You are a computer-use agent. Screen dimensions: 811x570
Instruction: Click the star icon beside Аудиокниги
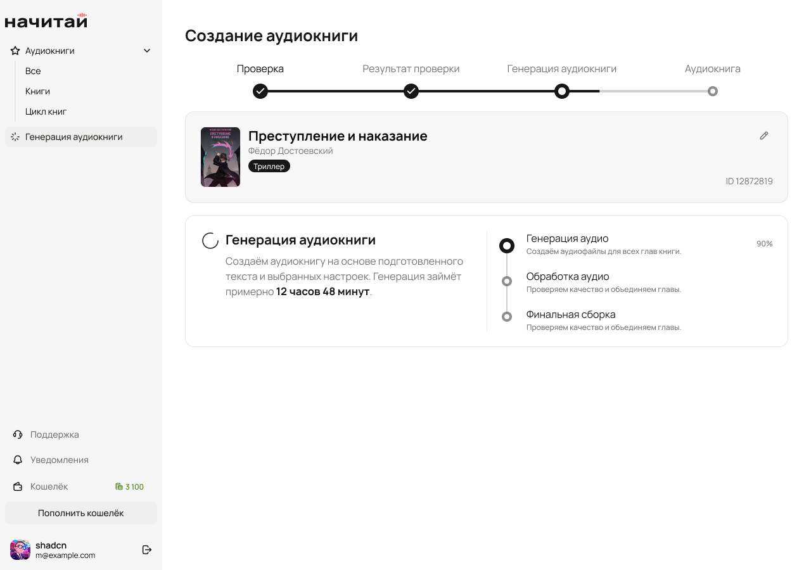pyautogui.click(x=15, y=51)
